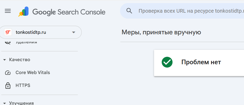Image resolution: width=244 pixels, height=105 pixels.
Task: Open the Core Web Vitals report
Action: (x=33, y=72)
